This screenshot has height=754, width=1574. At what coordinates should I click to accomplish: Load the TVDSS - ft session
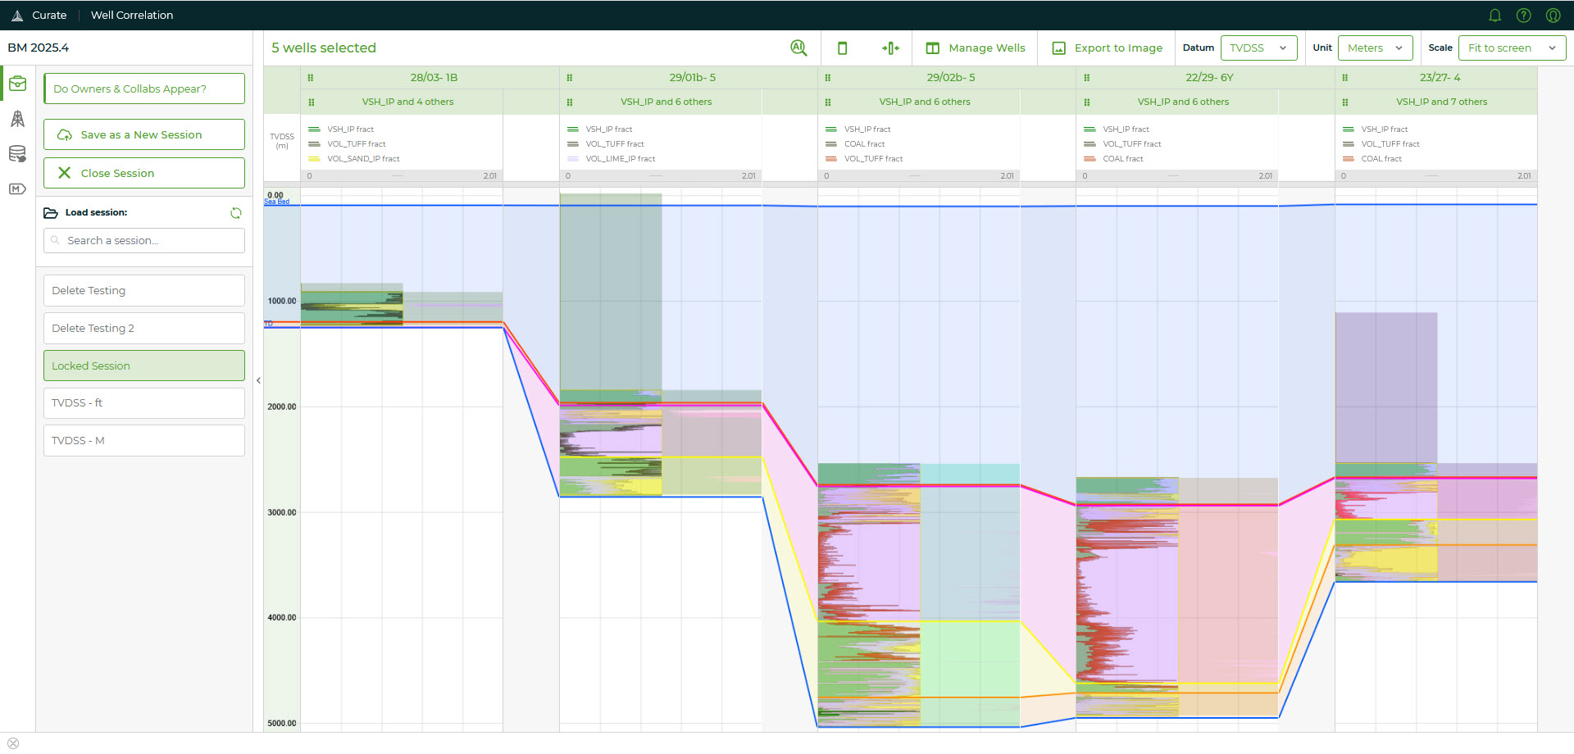pos(144,403)
